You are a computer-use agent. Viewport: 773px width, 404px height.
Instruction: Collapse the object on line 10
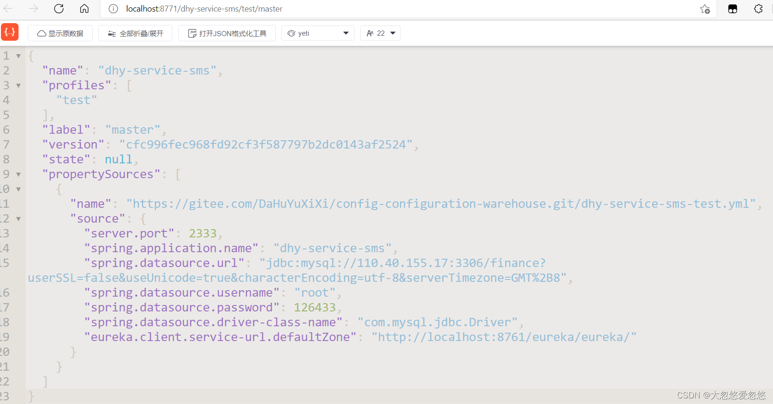pos(19,189)
